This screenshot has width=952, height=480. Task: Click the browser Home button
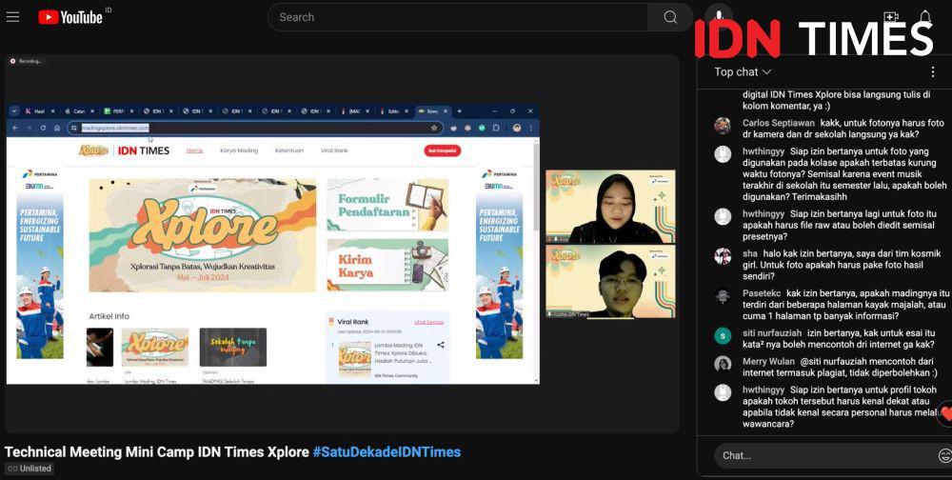coord(57,129)
